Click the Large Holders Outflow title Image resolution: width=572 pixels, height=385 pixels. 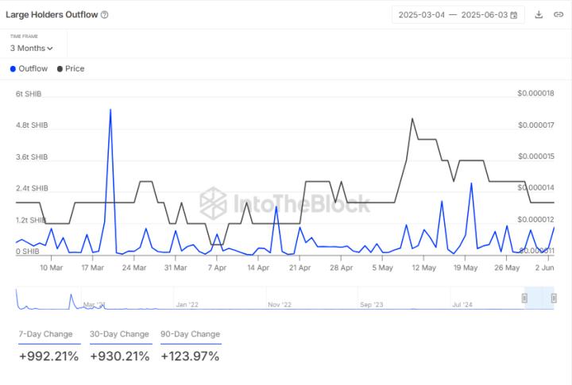52,14
